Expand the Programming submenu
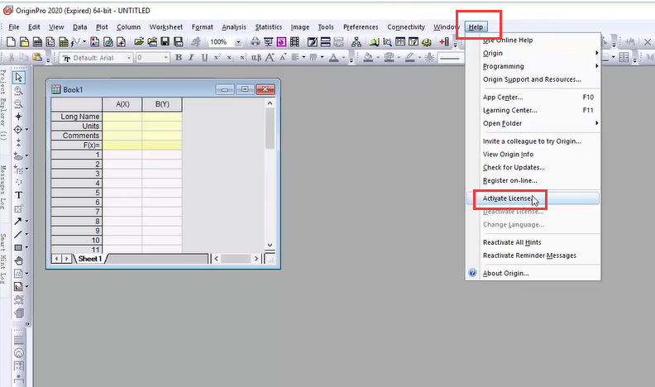The width and height of the screenshot is (655, 387). [x=533, y=66]
